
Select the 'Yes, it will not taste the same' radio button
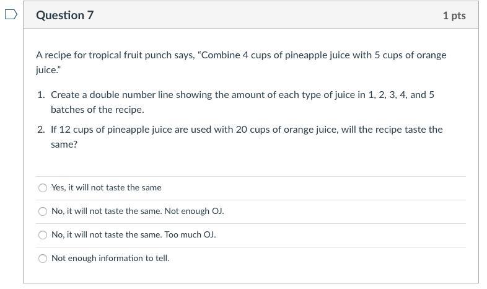[x=43, y=188]
